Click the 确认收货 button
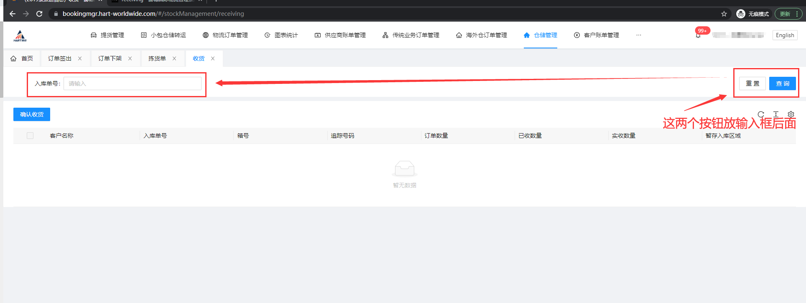806x303 pixels. 32,114
